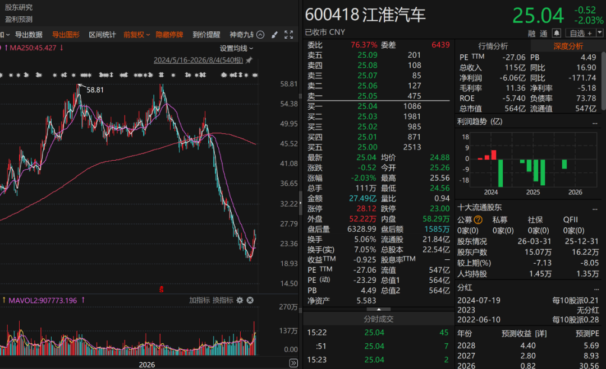This screenshot has height=369, width=606.
Task: Collapse the order book using the small up triangle
Action: 378,309
